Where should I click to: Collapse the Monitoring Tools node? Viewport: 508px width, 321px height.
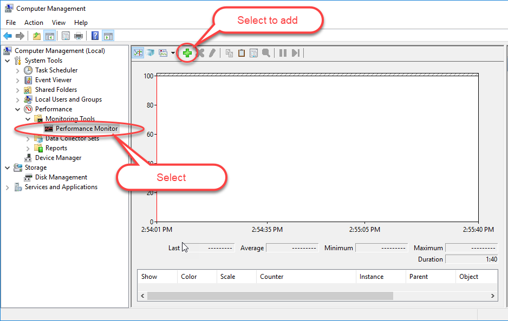click(x=28, y=119)
